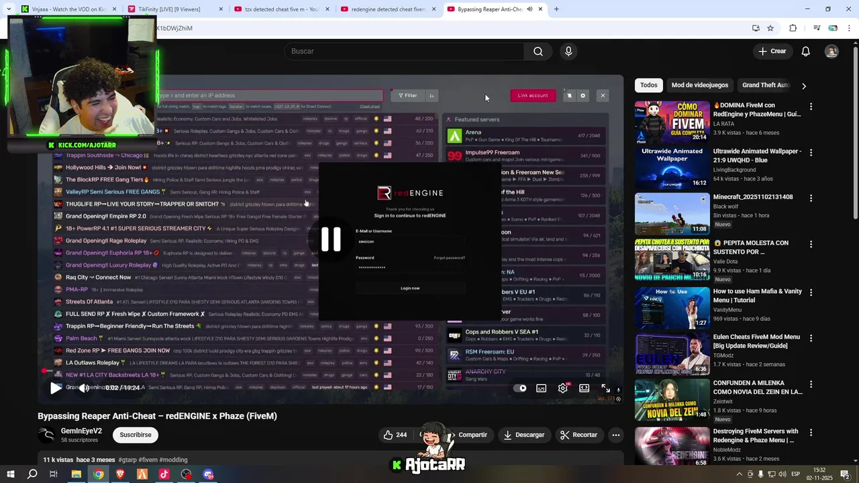
Task: Open options for the Ham Mafia & Vanity video
Action: click(x=811, y=292)
